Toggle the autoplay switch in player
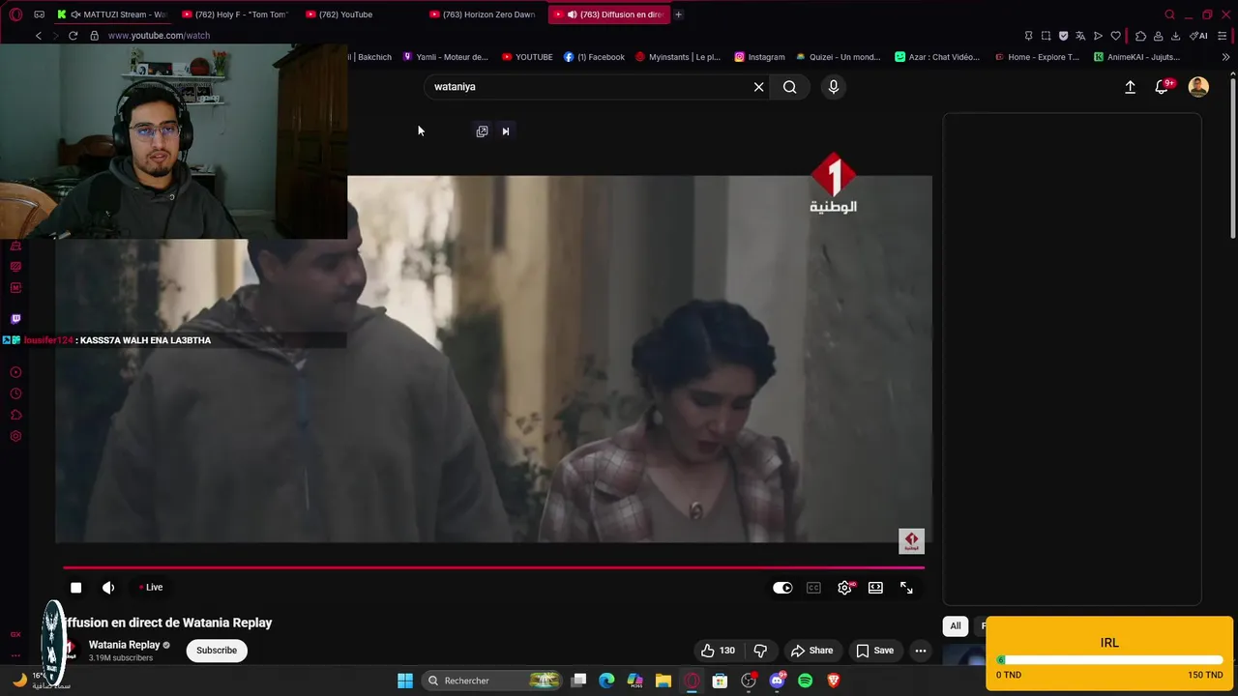 tap(782, 588)
